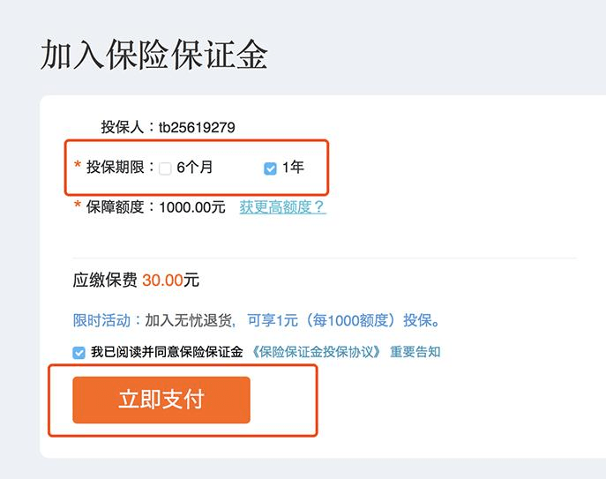Image resolution: width=606 pixels, height=479 pixels.
Task: Click the 1年 option label text
Action: [x=293, y=167]
